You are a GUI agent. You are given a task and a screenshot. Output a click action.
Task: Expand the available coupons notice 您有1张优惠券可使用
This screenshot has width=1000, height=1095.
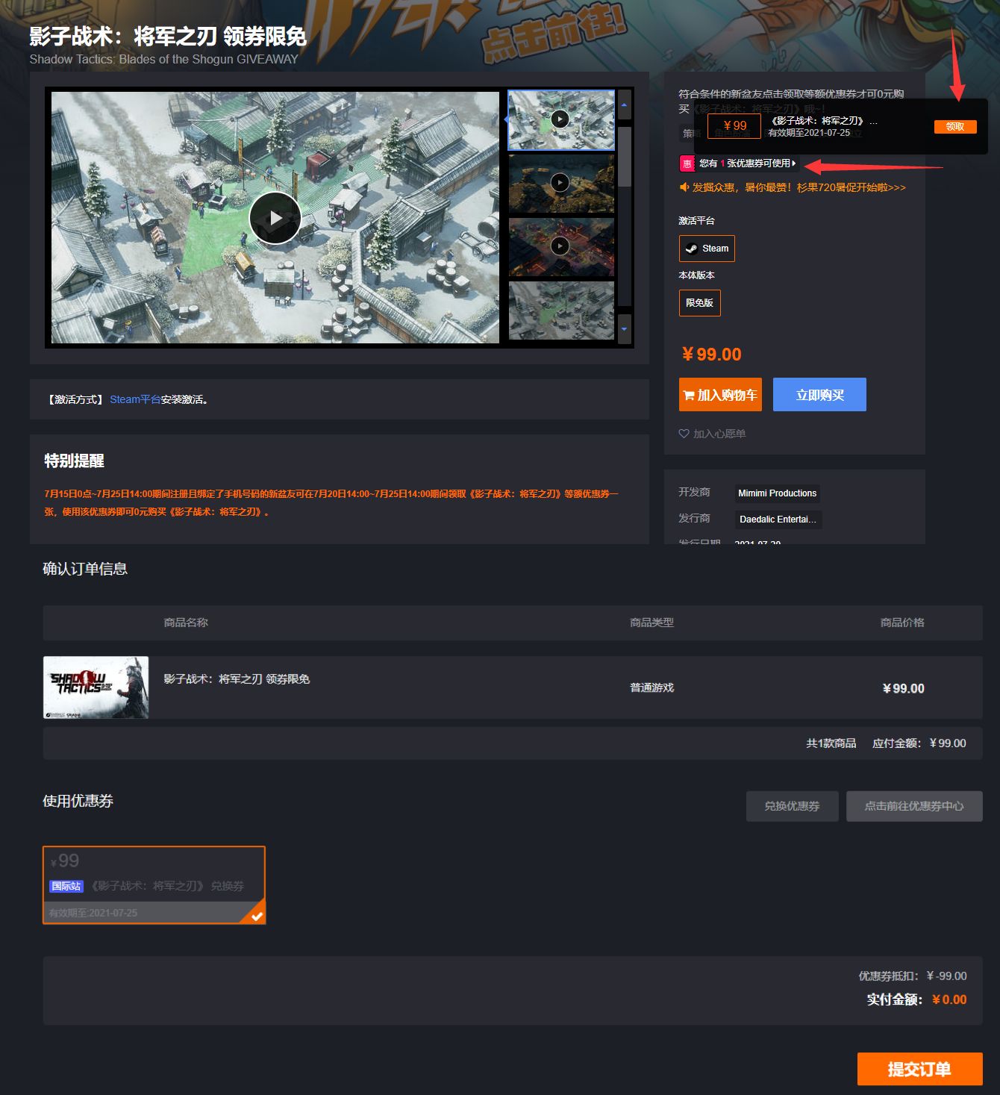746,163
